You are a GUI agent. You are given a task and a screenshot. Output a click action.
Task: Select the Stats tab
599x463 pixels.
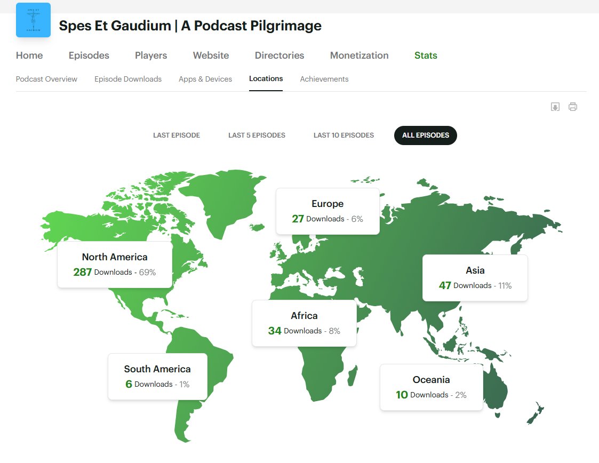tap(426, 55)
